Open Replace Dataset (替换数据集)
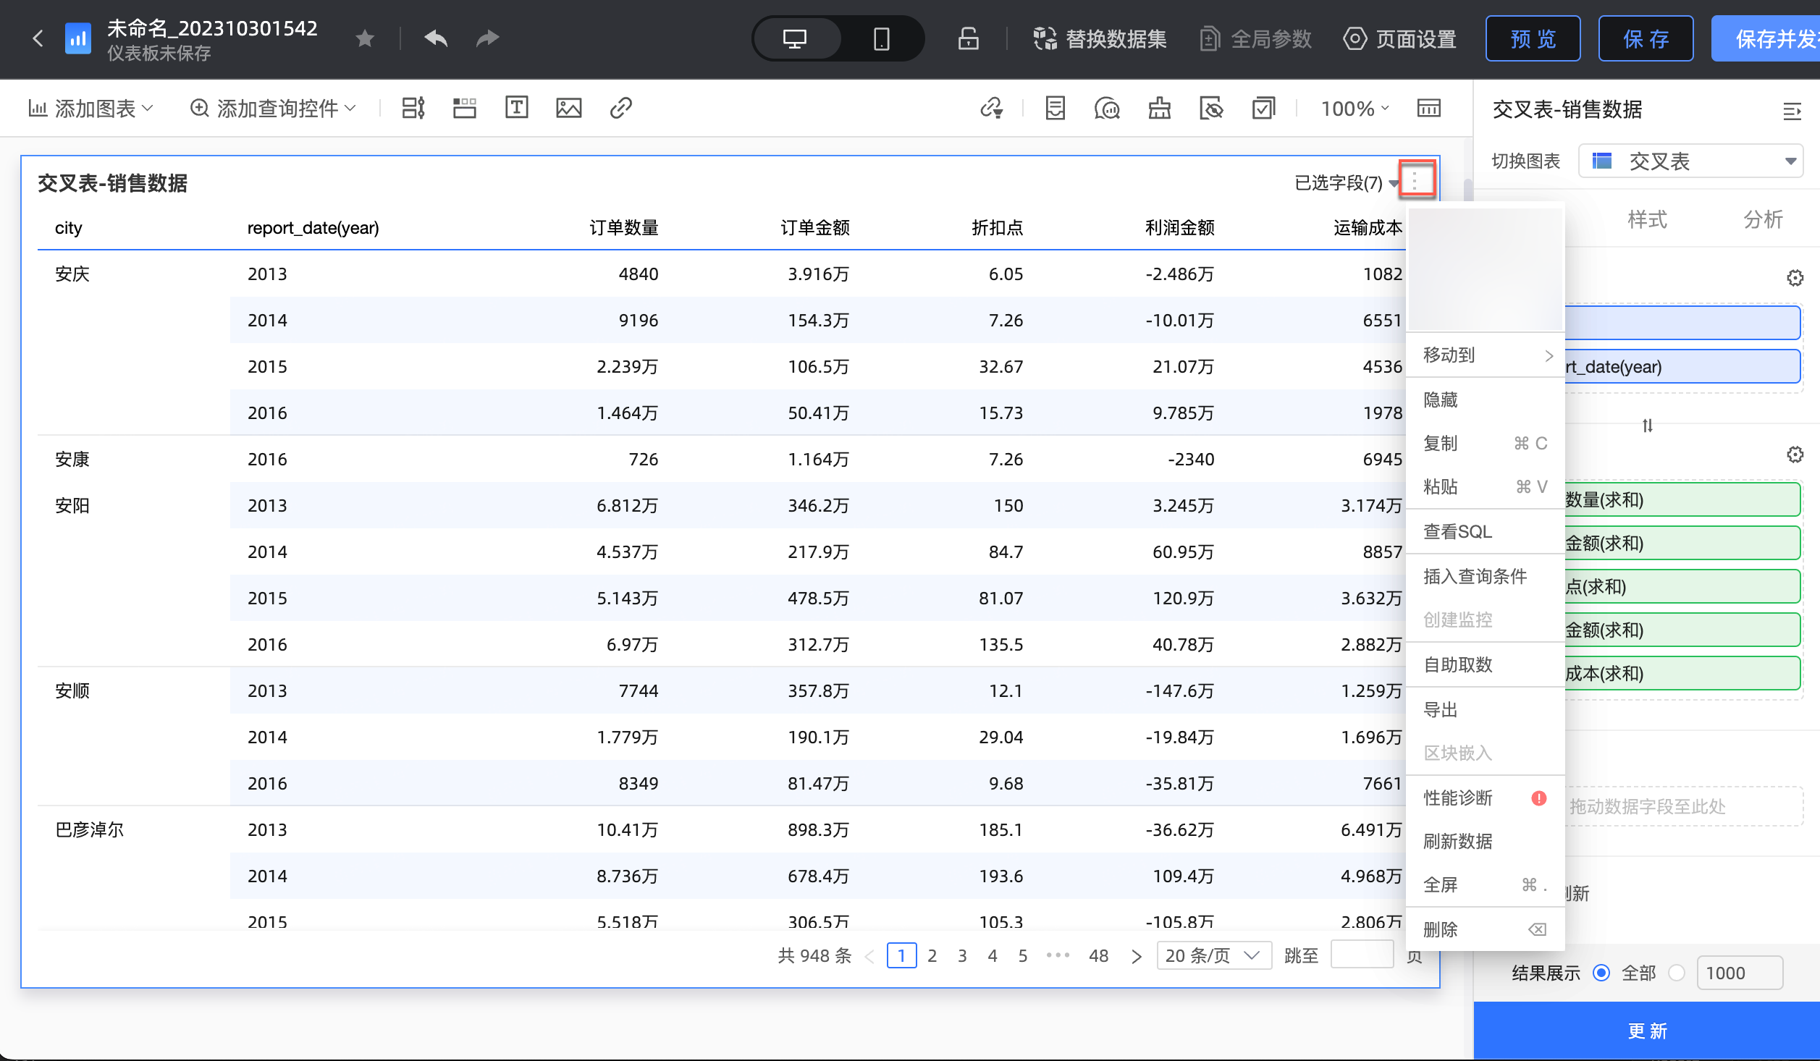The width and height of the screenshot is (1820, 1061). 1099,38
